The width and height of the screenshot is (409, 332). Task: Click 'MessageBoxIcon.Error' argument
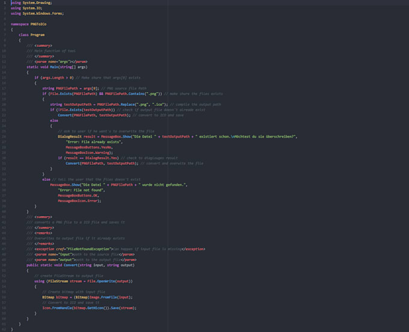[78, 201]
